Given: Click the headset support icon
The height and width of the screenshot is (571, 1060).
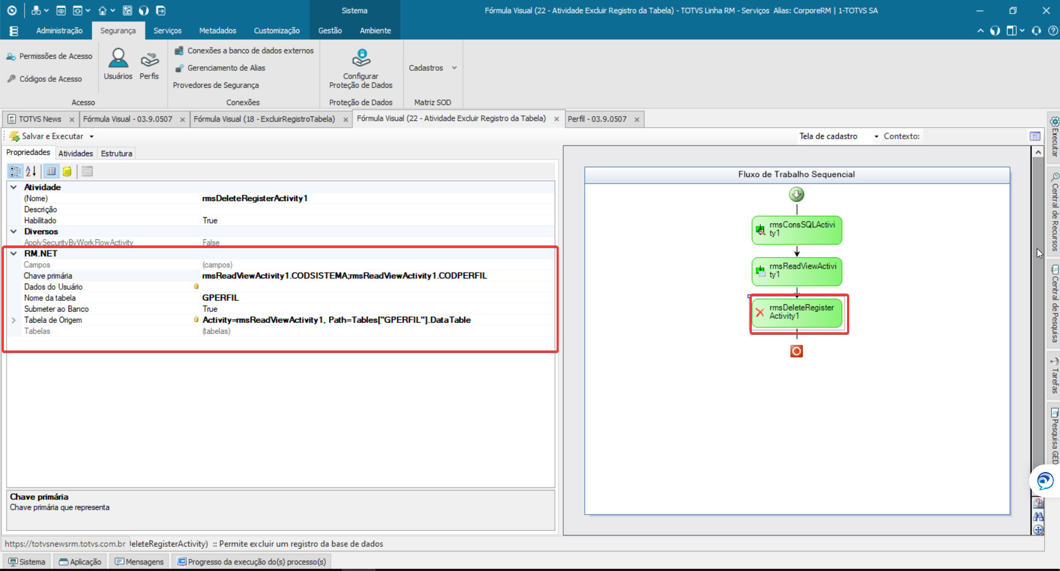Looking at the screenshot, I should coord(1036,30).
